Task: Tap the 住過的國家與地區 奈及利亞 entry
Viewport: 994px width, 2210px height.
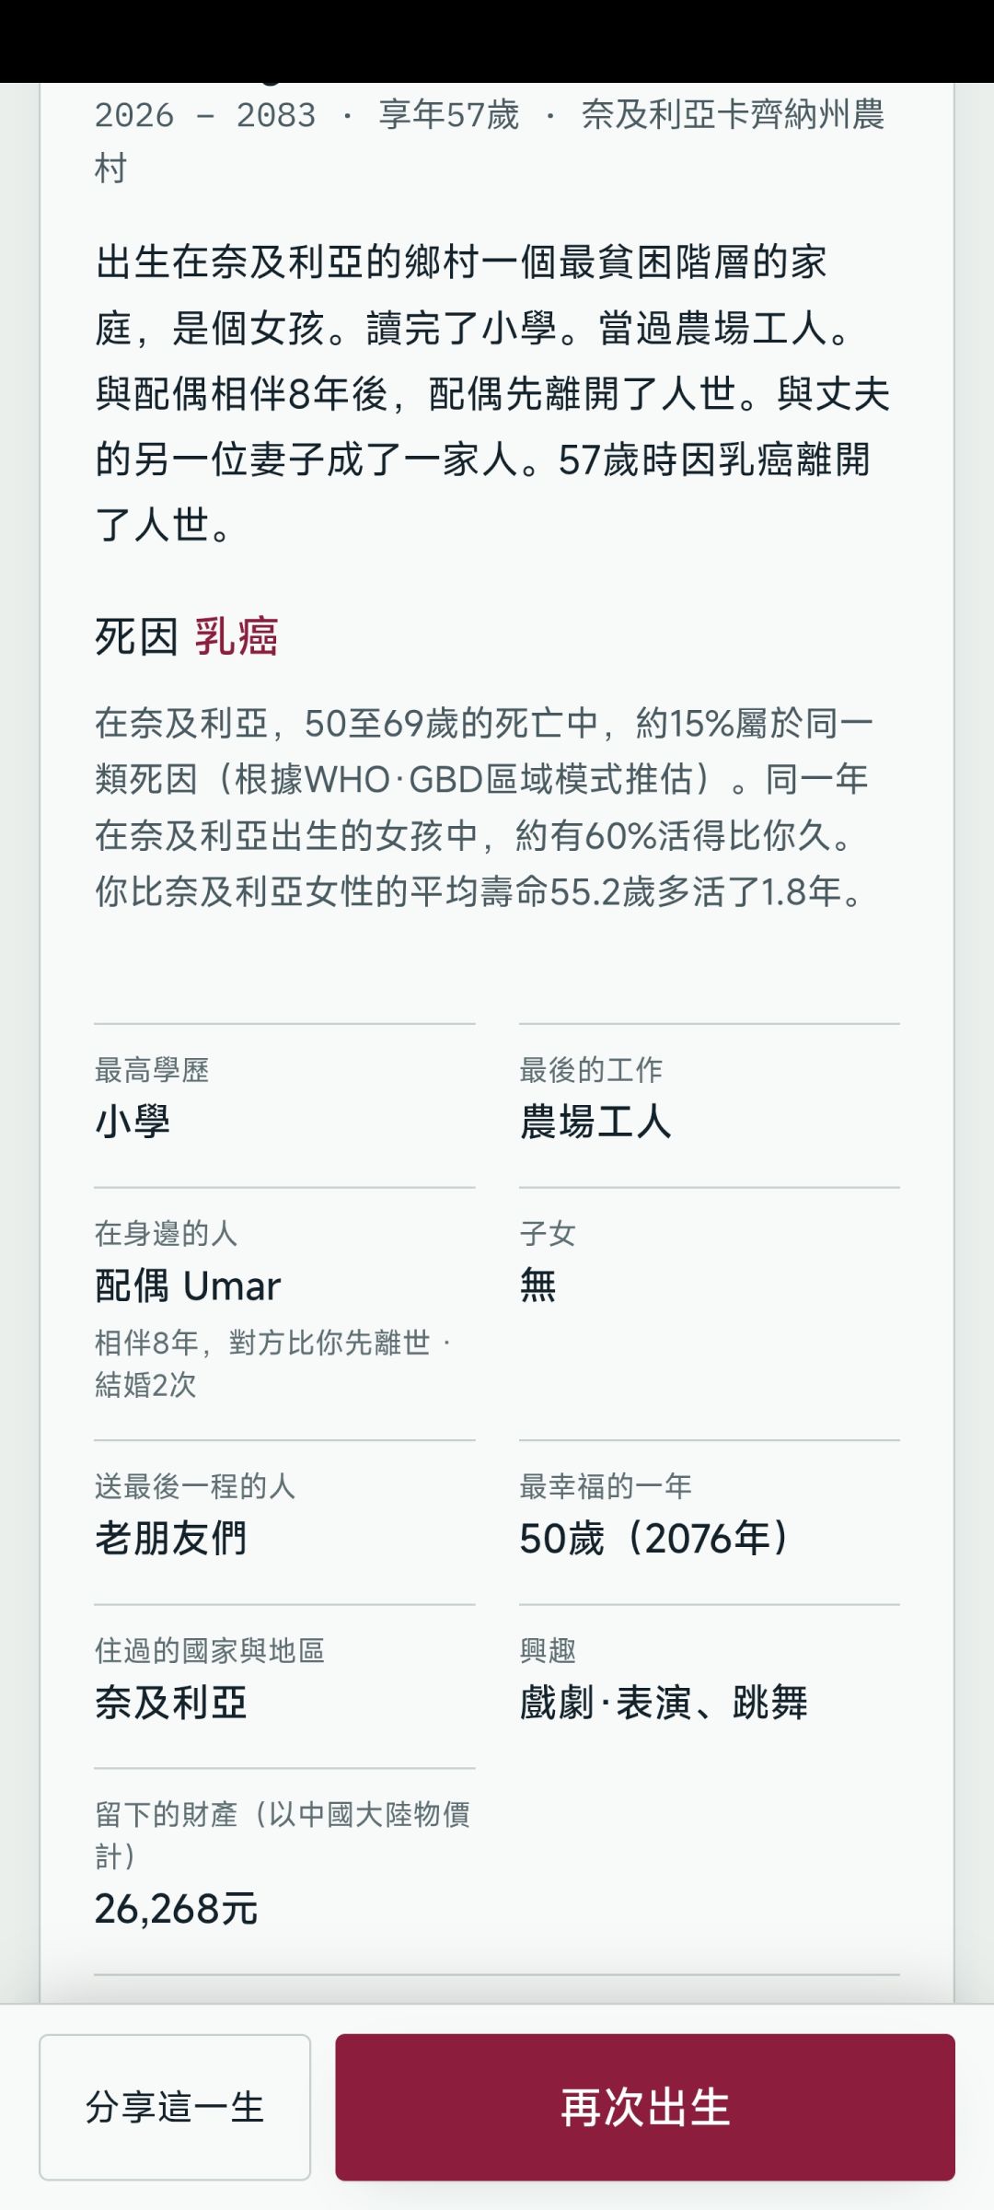Action: coord(284,1686)
